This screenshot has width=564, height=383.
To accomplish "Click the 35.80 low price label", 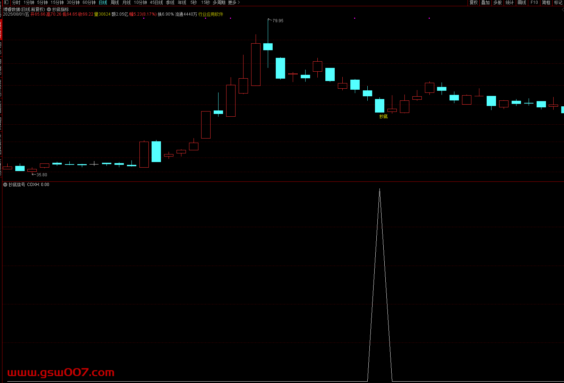I will coord(42,175).
